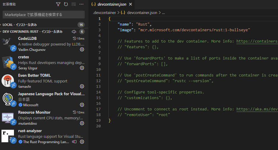Click the LOCAL section count badge 16

81,25
